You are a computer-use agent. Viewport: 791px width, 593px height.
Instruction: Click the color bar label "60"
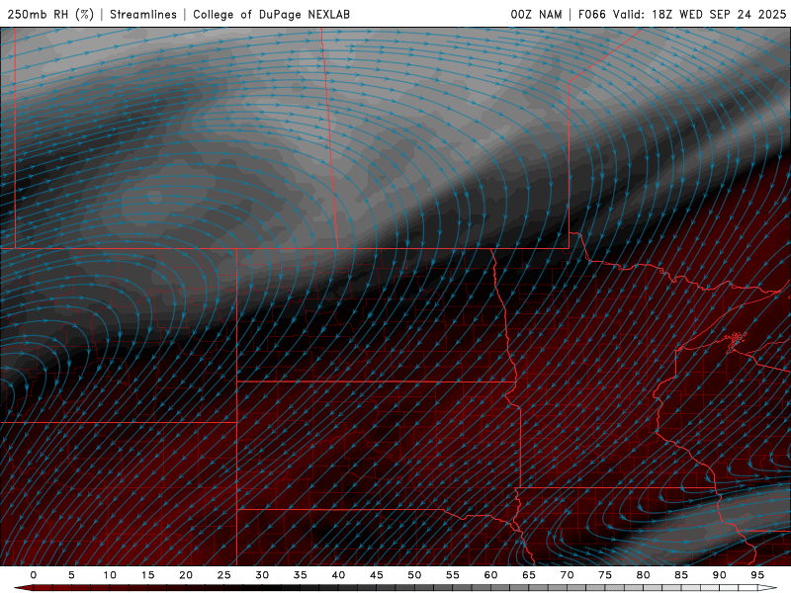(x=490, y=575)
